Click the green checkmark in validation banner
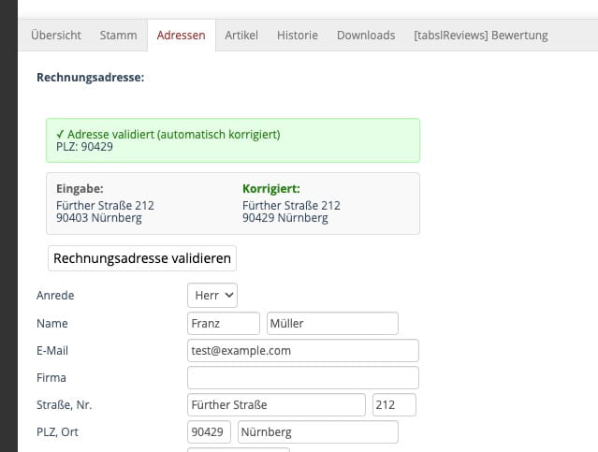This screenshot has height=452, width=598. [x=60, y=135]
